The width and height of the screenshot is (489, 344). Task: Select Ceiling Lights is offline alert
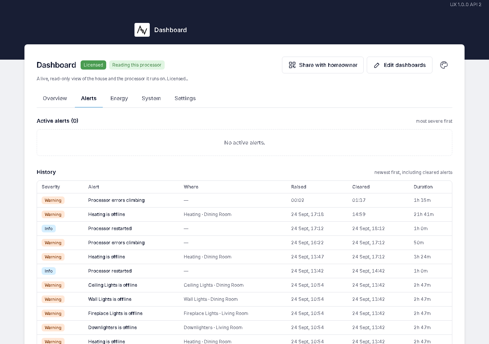[x=113, y=285]
